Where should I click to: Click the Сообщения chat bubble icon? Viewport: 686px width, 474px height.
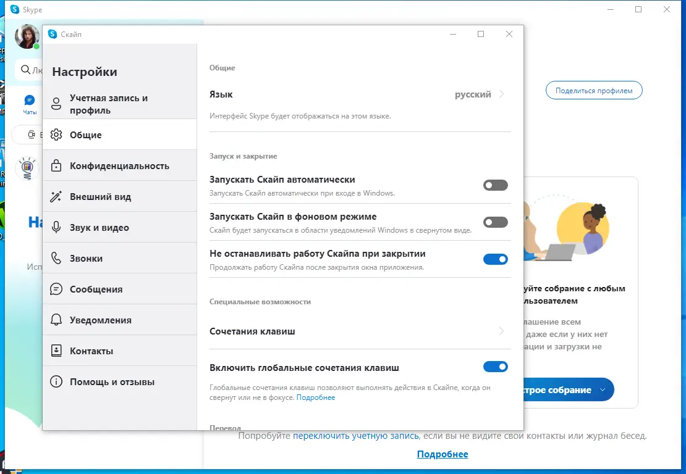coord(57,289)
